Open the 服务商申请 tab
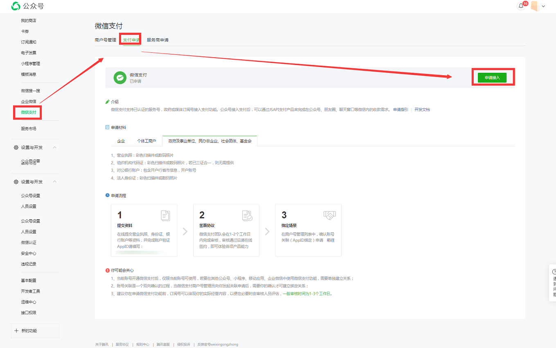The image size is (556, 348). point(158,40)
